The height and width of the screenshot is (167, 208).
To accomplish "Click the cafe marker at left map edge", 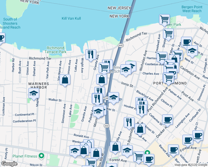I will tap(1, 38).
